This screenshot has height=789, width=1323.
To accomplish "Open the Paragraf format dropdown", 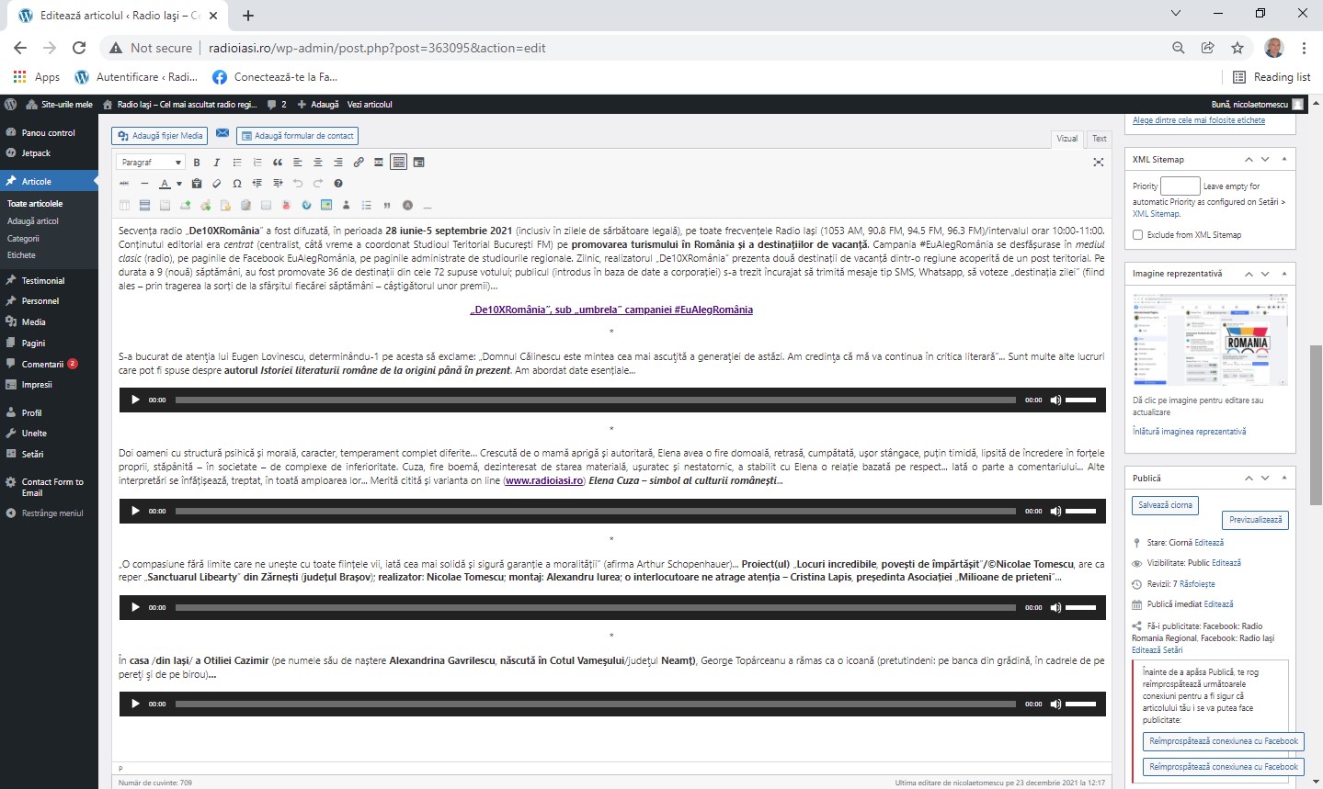I will [x=151, y=163].
